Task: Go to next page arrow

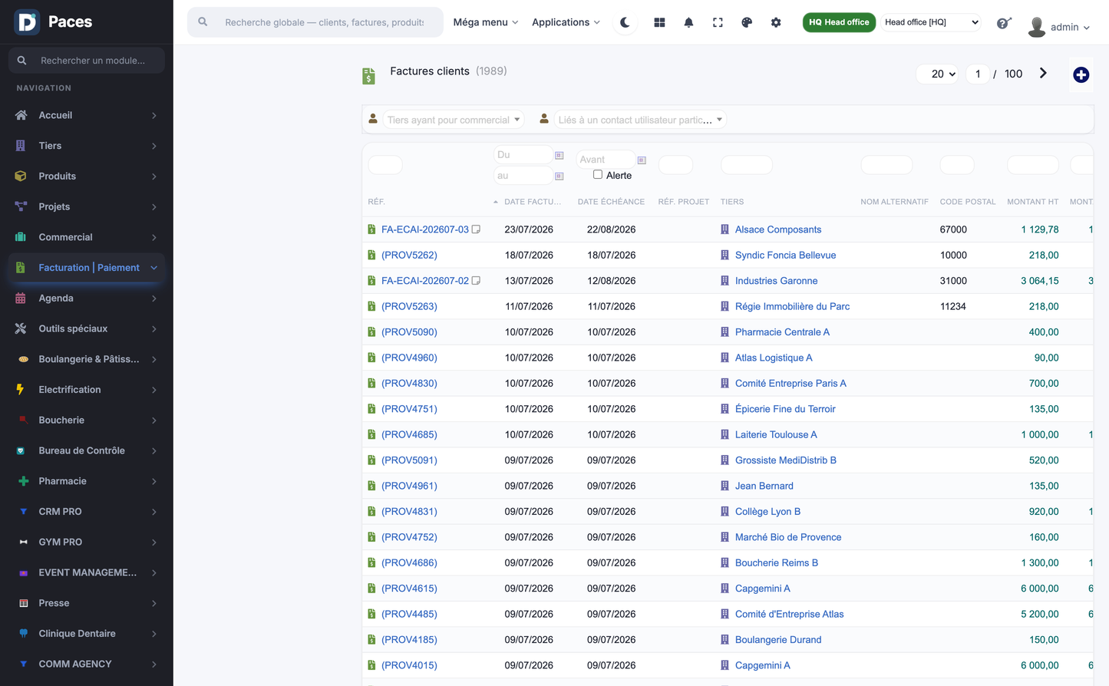Action: 1043,74
